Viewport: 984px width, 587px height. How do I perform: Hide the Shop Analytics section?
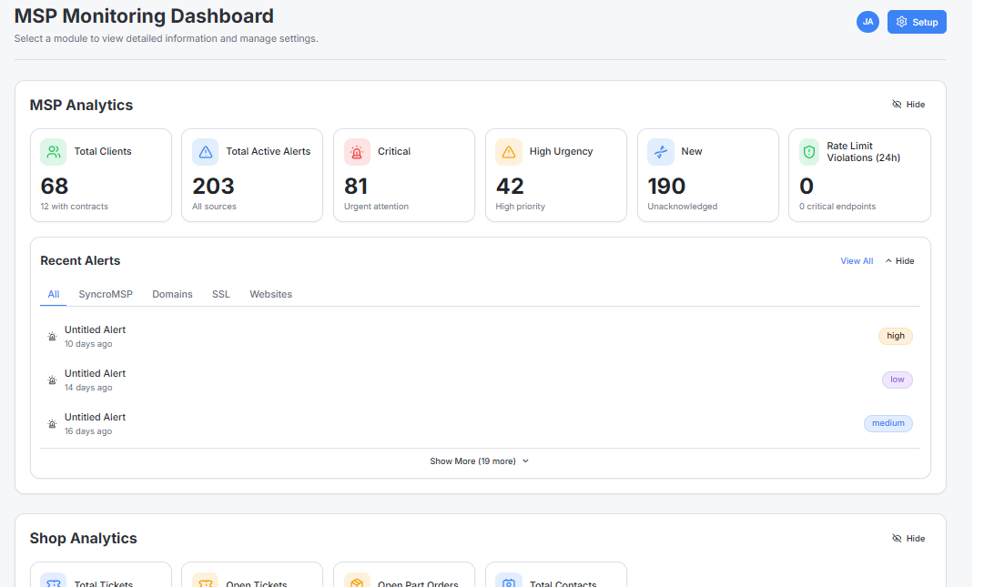(908, 538)
